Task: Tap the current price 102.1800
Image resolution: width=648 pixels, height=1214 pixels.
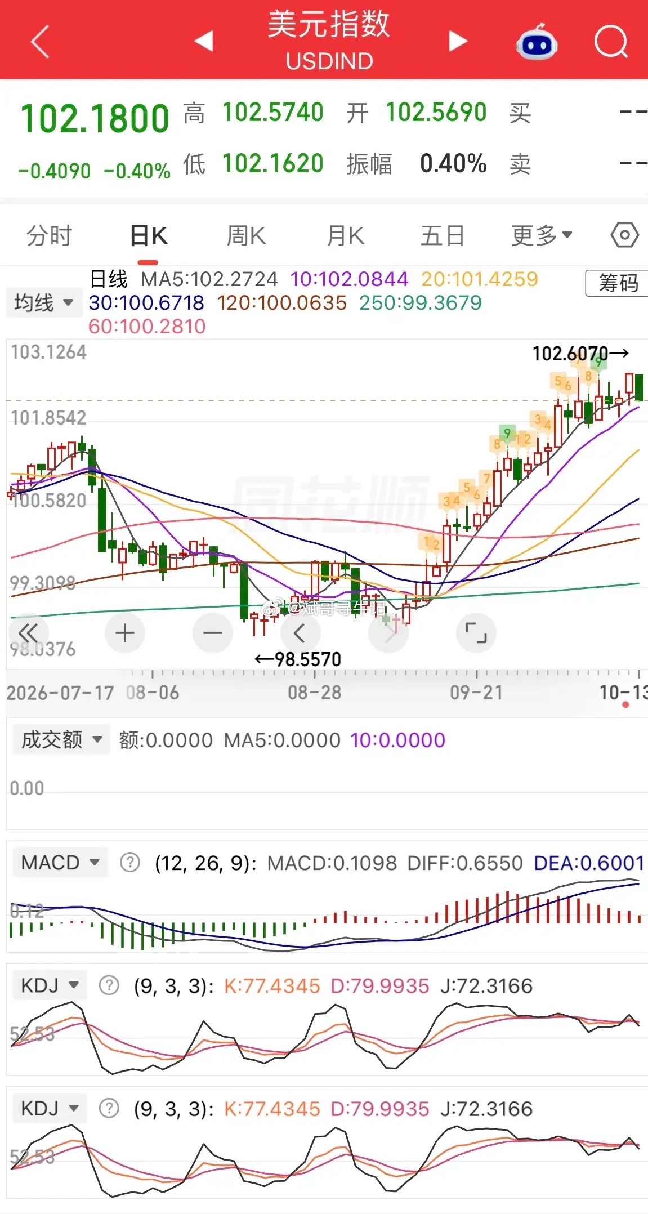Action: point(95,119)
